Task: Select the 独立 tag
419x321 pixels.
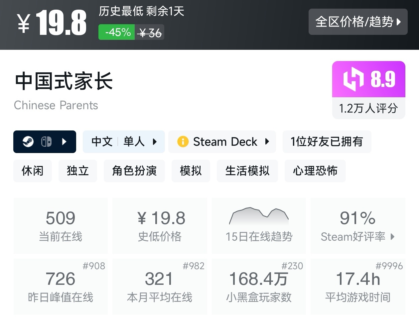Action: [x=78, y=171]
